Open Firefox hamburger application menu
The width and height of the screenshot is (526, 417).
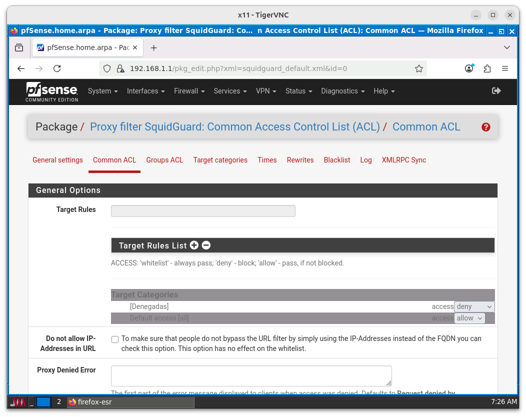tap(505, 68)
